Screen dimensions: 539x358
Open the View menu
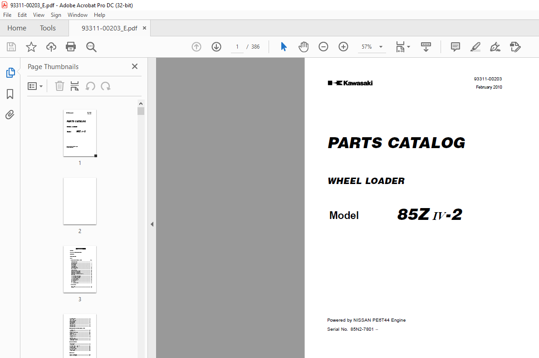click(x=39, y=15)
